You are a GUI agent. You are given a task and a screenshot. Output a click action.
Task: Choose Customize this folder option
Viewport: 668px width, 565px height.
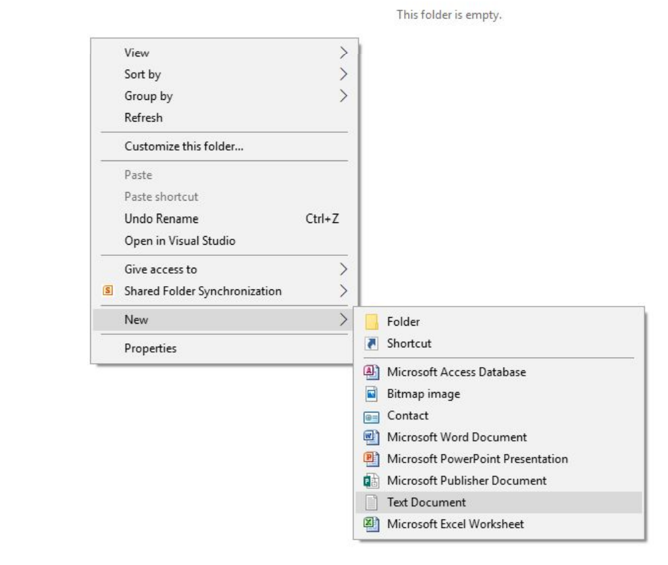click(x=184, y=147)
